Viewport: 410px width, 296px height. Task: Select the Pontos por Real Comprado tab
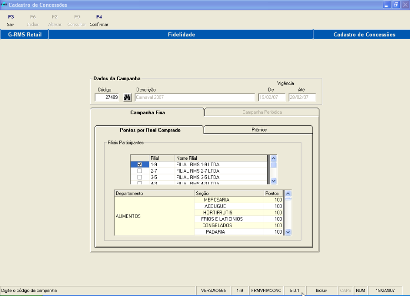click(x=150, y=130)
